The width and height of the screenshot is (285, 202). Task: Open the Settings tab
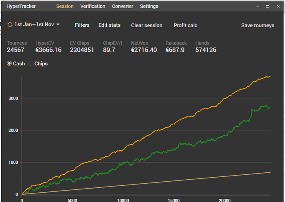pos(149,7)
